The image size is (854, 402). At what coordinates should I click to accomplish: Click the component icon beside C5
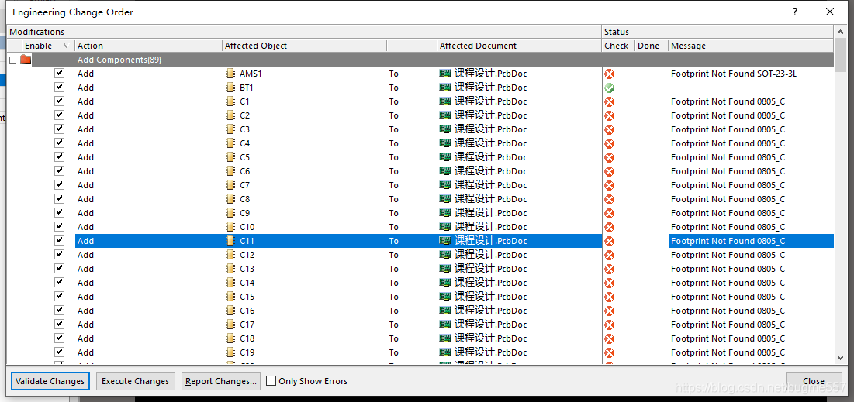[x=230, y=157]
